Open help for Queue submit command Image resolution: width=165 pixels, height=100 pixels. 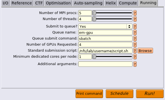tap(135, 39)
